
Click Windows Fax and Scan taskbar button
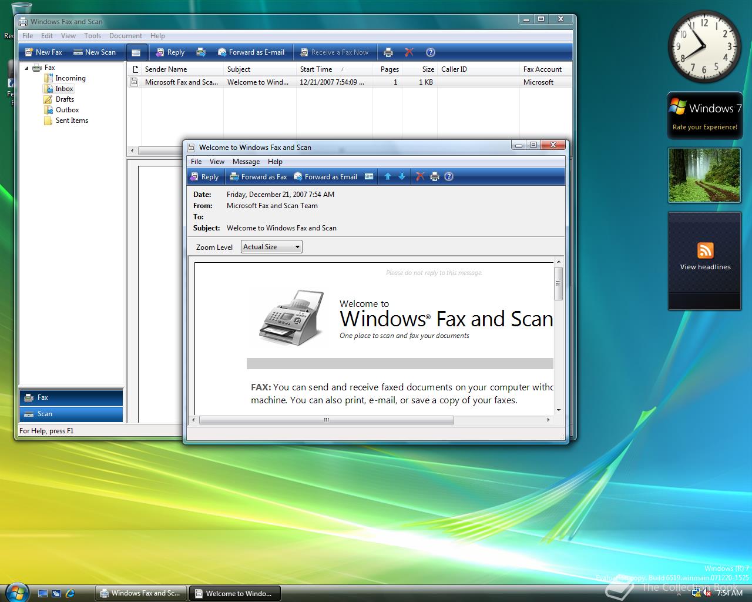pyautogui.click(x=141, y=593)
